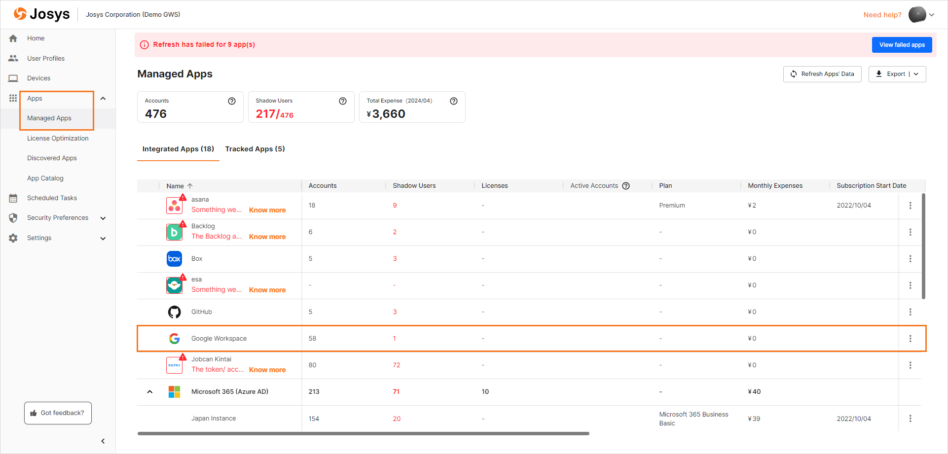Click Know more for asana

[267, 210]
